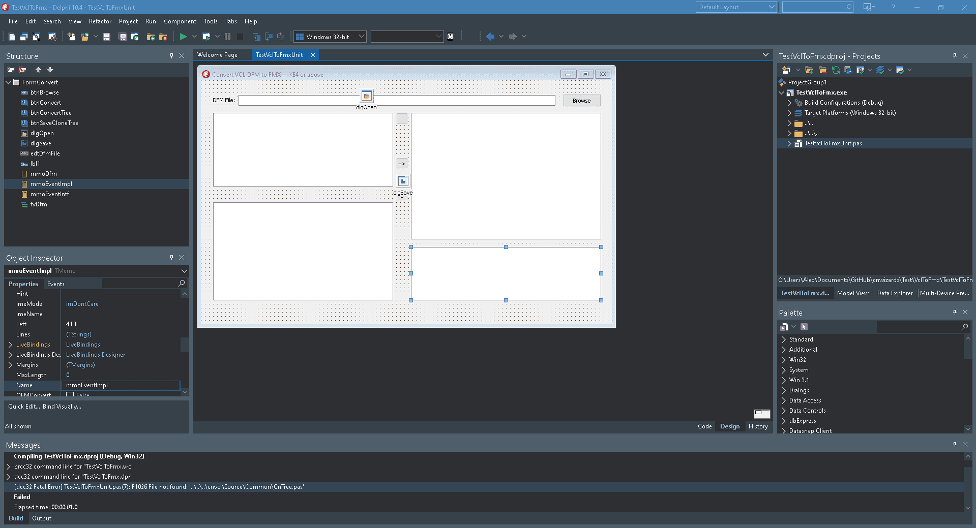Switch to the Events tab in Object Inspector
Image resolution: width=976 pixels, height=528 pixels.
tap(56, 284)
